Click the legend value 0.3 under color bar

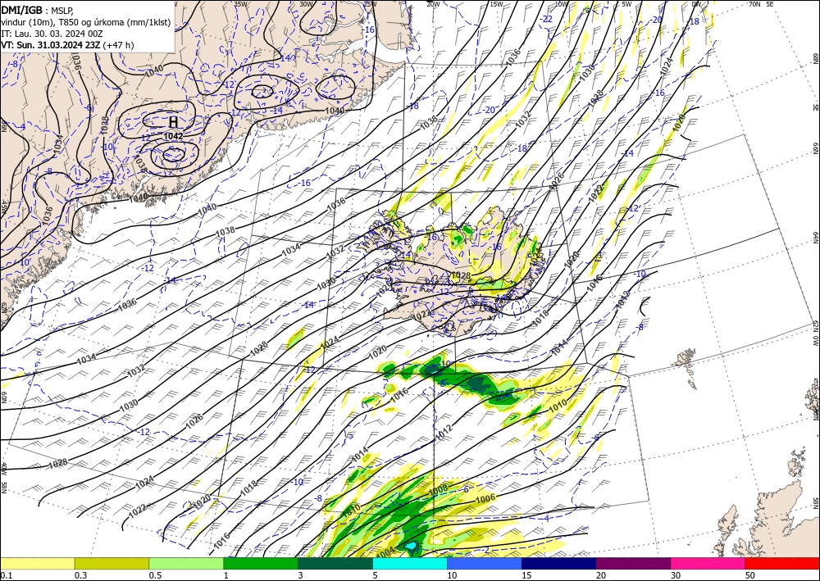point(80,575)
